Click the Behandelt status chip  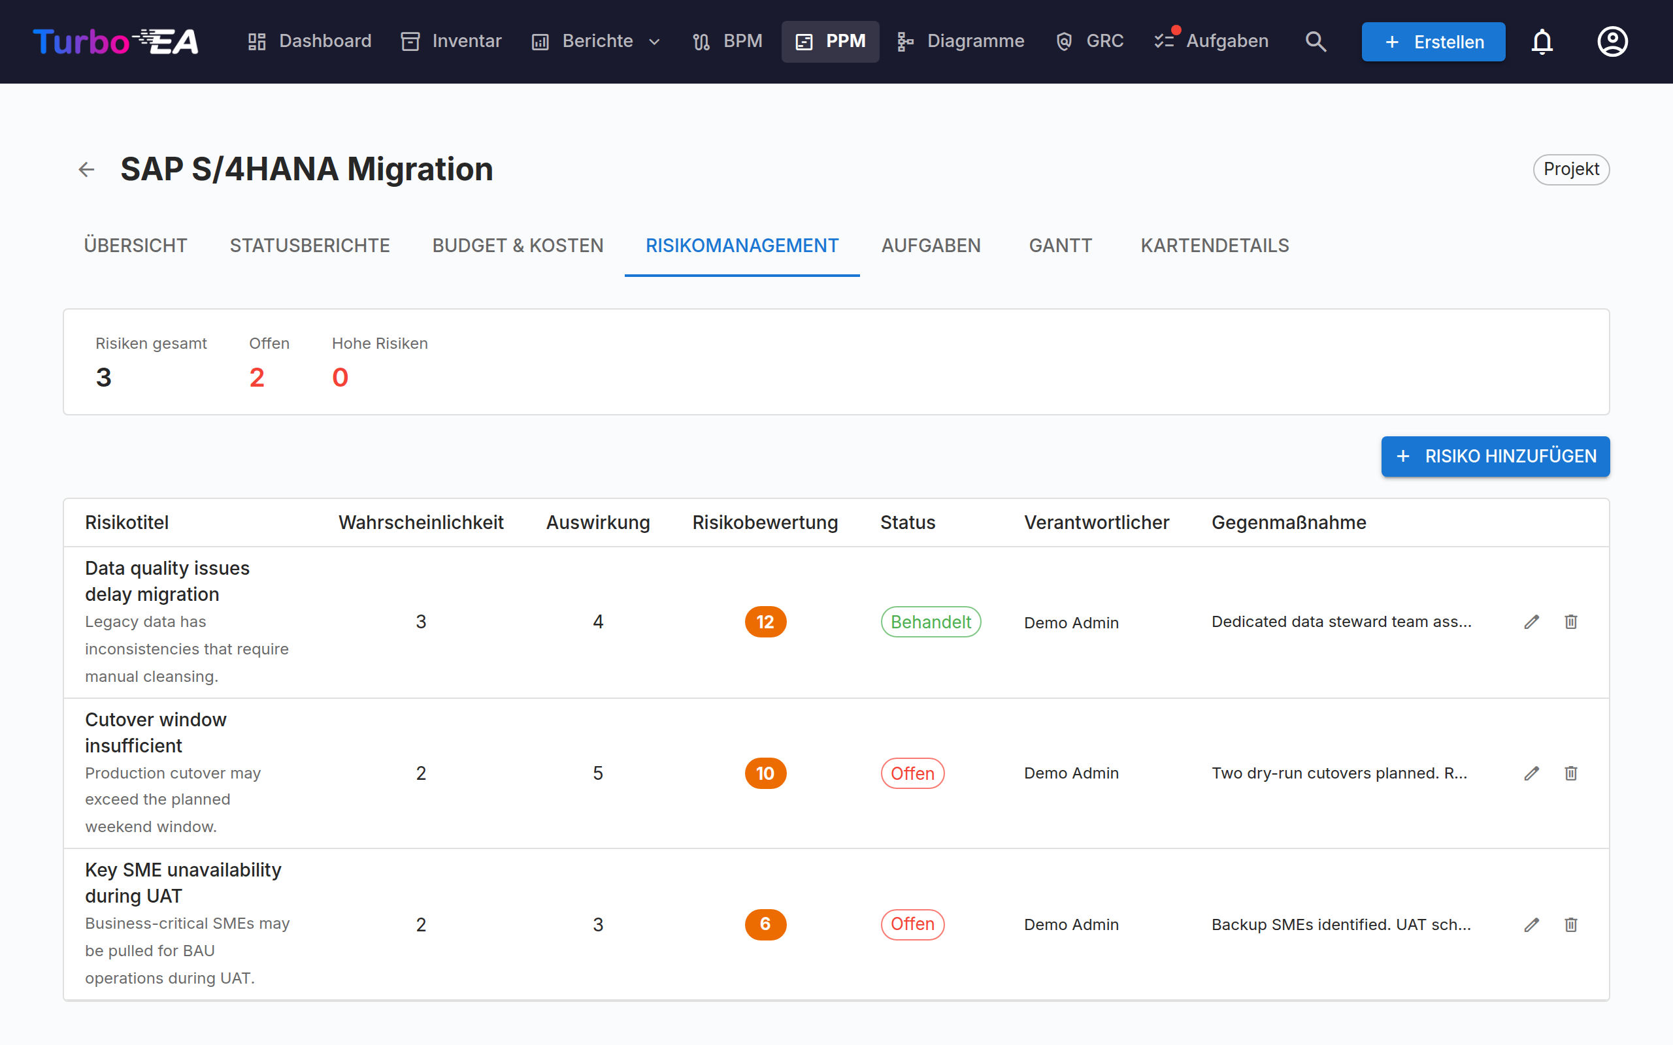tap(931, 622)
